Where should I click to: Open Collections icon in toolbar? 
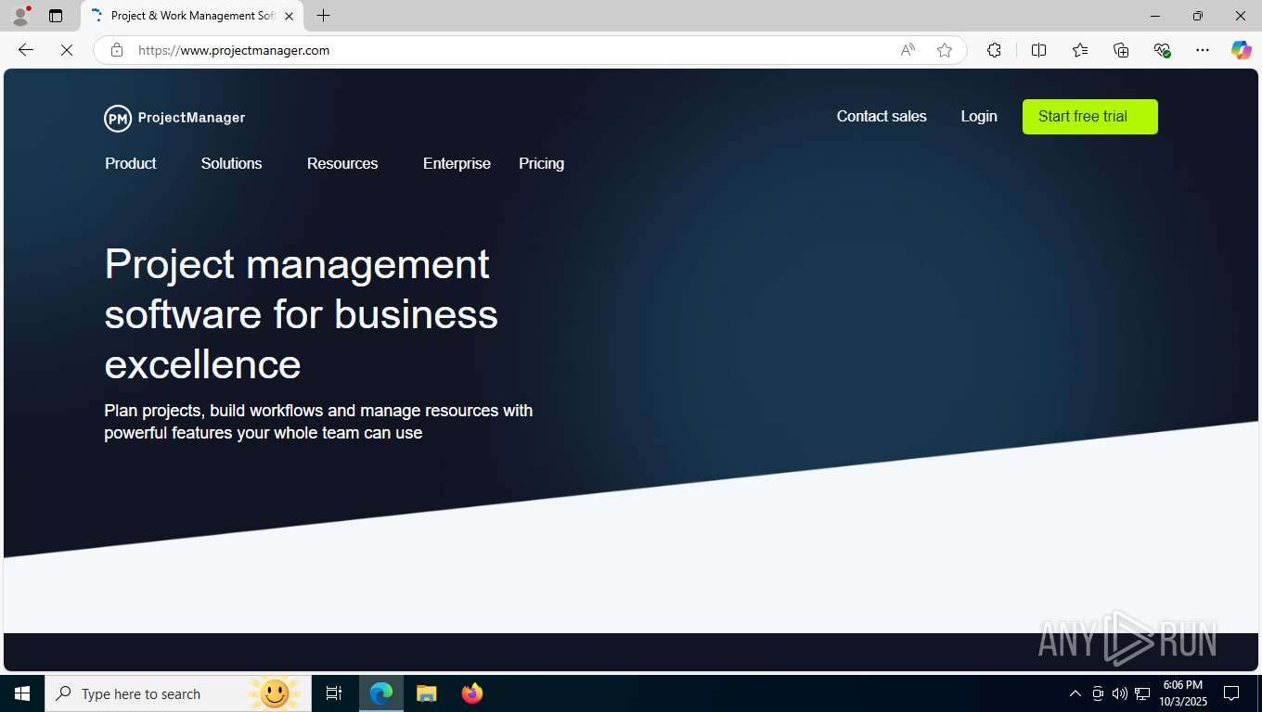coord(1121,50)
